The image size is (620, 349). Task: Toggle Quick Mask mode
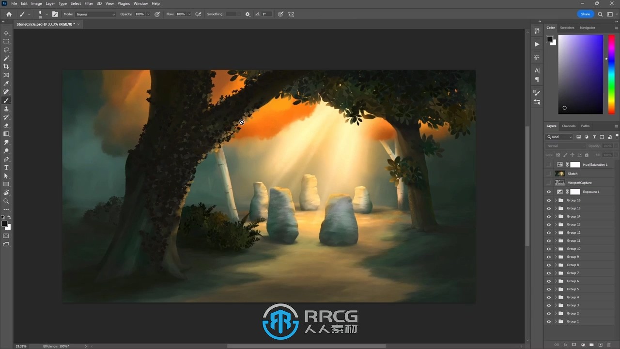pos(6,236)
